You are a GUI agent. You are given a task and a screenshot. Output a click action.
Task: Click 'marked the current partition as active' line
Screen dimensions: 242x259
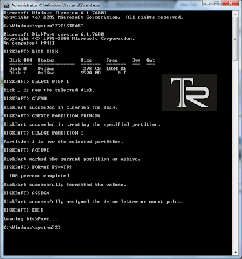pos(72,159)
